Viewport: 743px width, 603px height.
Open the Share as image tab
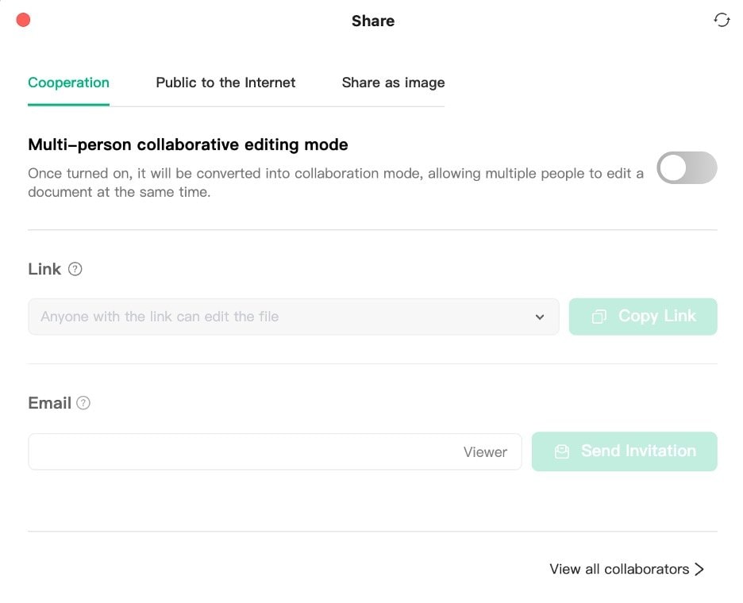(x=393, y=83)
